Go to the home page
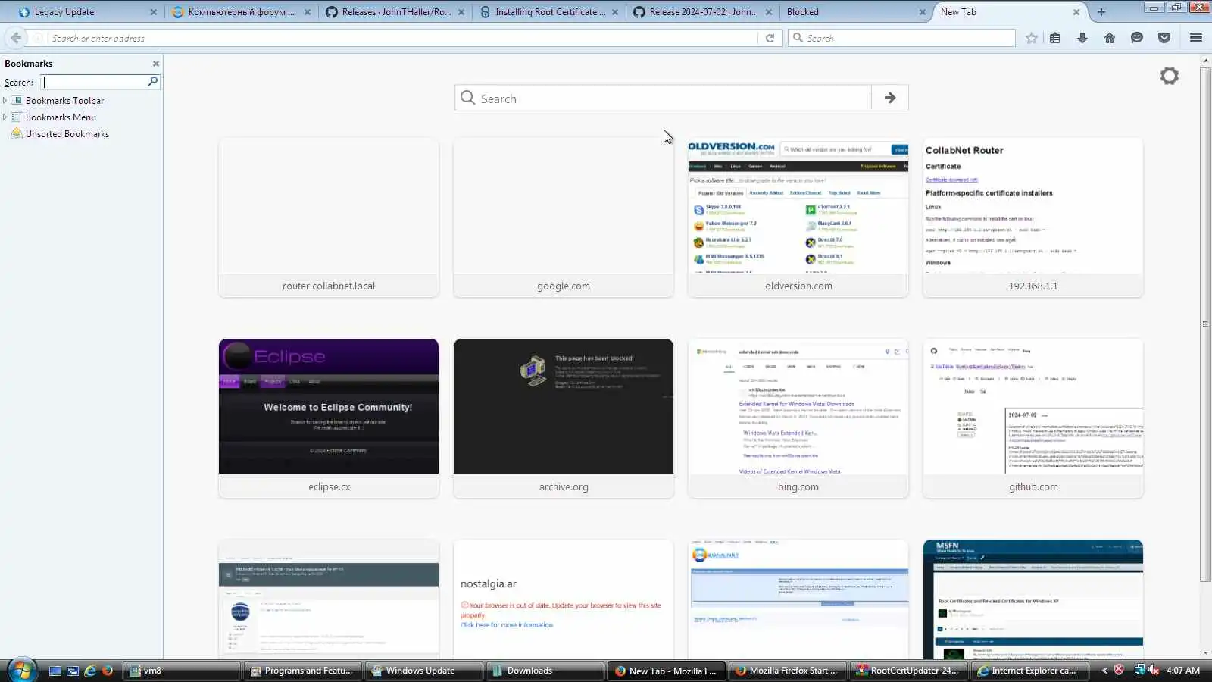 click(1110, 38)
